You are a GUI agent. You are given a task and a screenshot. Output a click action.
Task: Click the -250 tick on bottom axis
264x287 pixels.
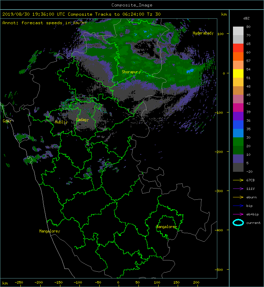(x=19, y=283)
